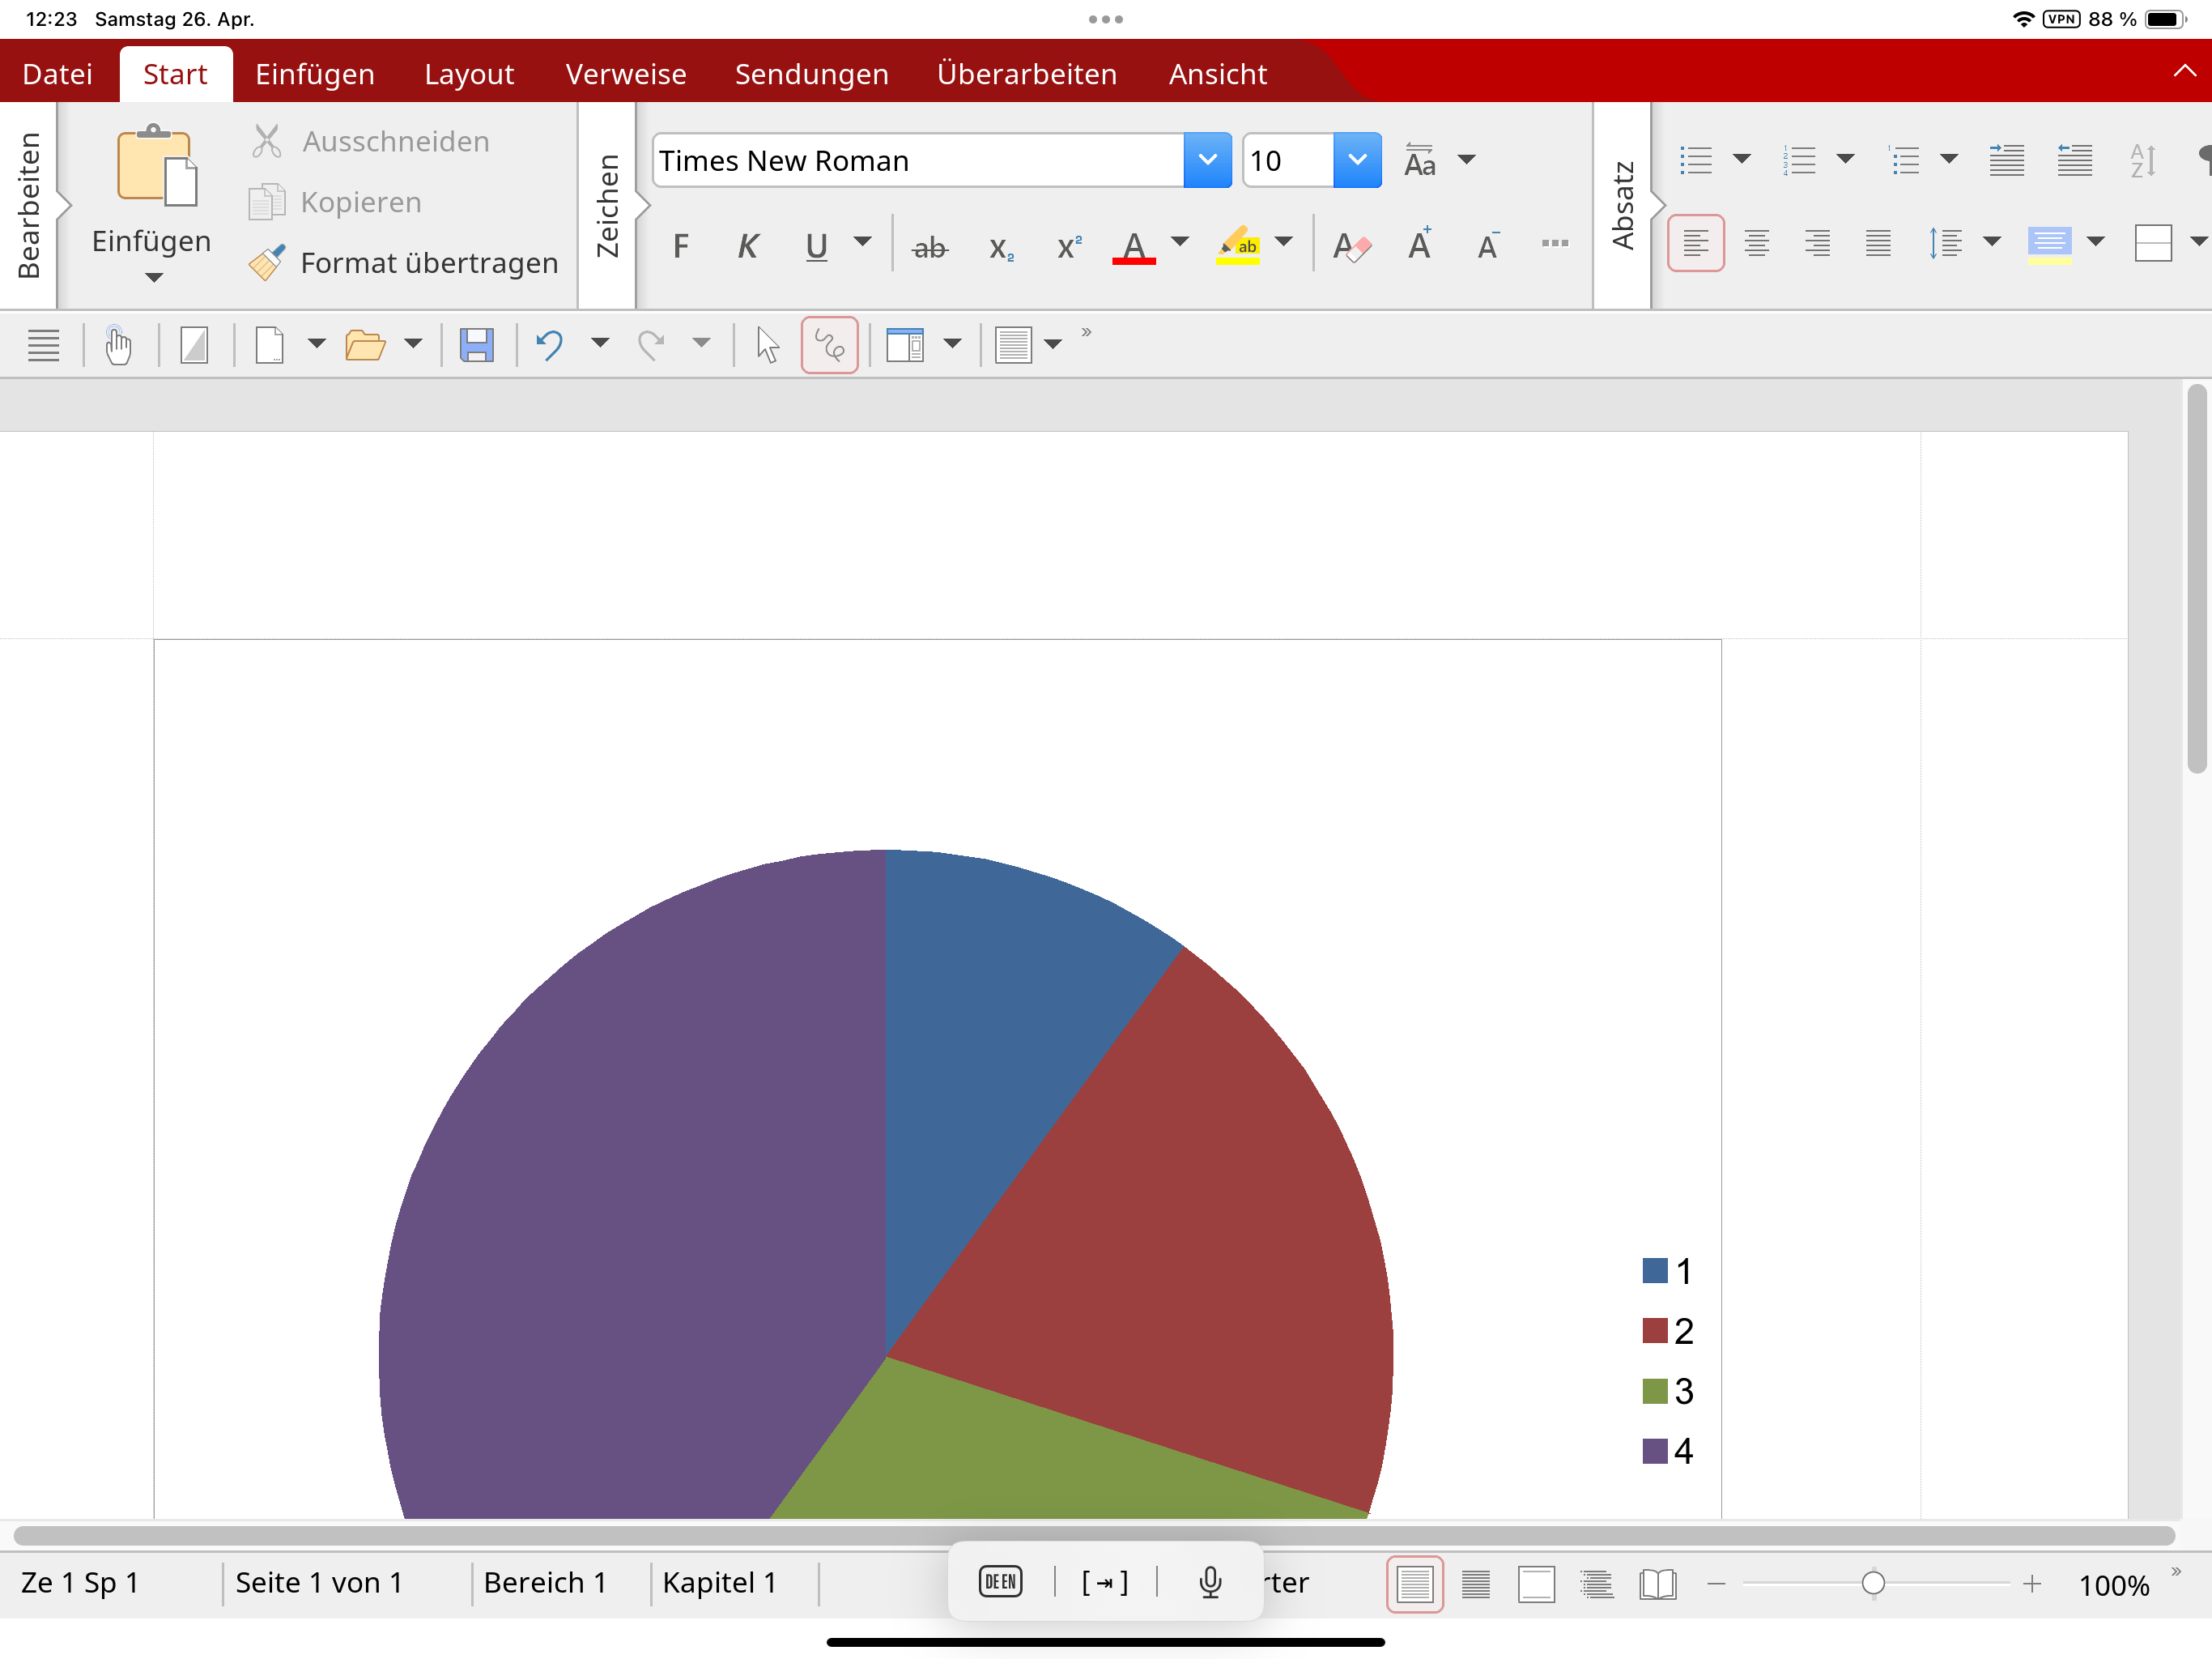This screenshot has width=2212, height=1659.
Task: Switch to the Layout tab
Action: coord(469,74)
